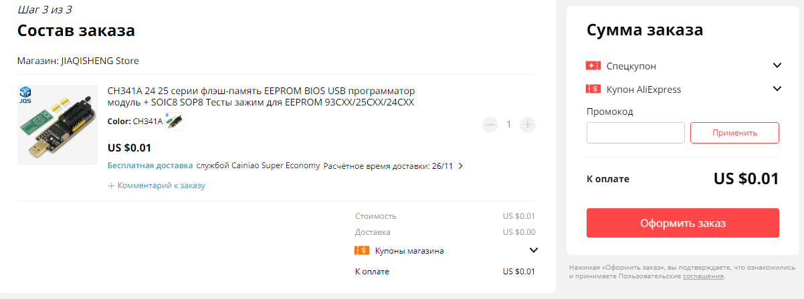Select the CH341A color variant swatch
Viewport: 804px width, 299px height.
tap(174, 121)
